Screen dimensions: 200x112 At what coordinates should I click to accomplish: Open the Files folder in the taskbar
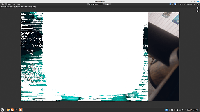tap(8, 110)
